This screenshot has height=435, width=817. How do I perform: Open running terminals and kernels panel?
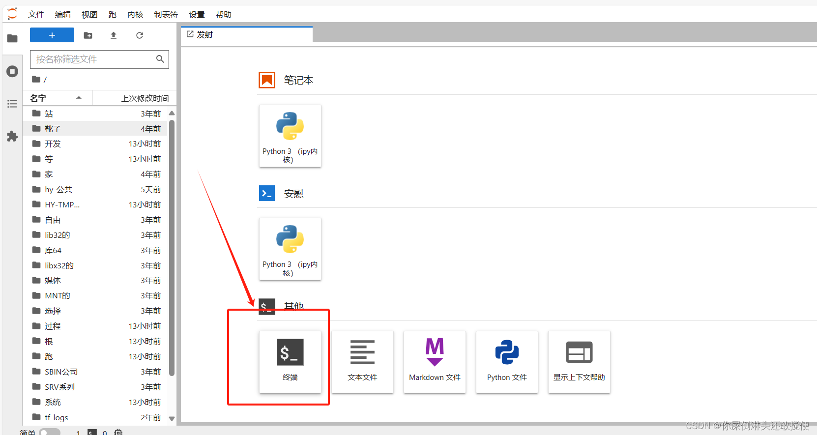click(12, 71)
